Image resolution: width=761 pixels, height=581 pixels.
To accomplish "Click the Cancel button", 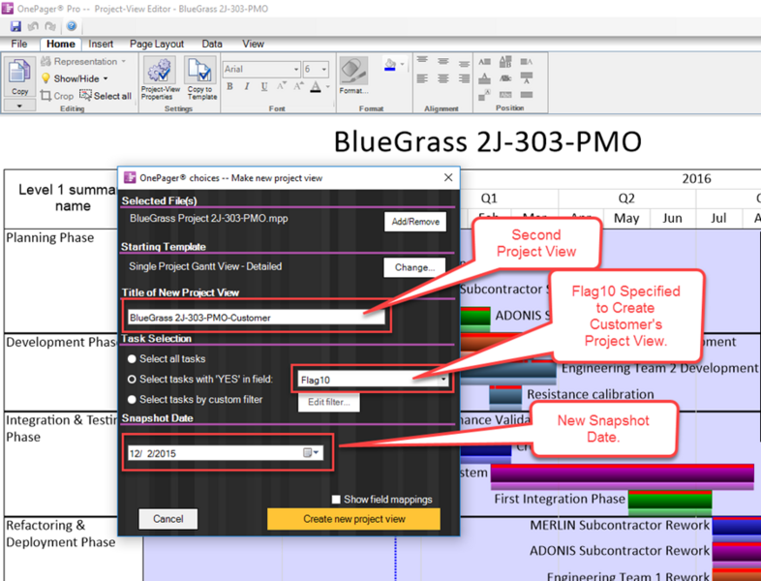I will pos(167,519).
